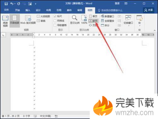Screen dimensions: 158x119
Task: Switch to 阅读视图 reading mode
Action: click(5, 21)
